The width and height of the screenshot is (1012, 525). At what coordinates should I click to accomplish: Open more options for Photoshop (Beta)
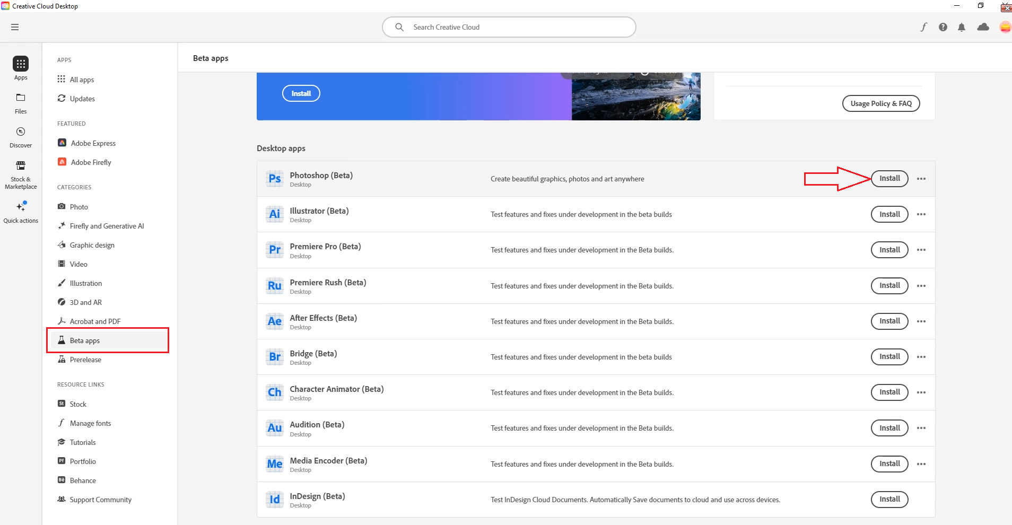click(921, 179)
